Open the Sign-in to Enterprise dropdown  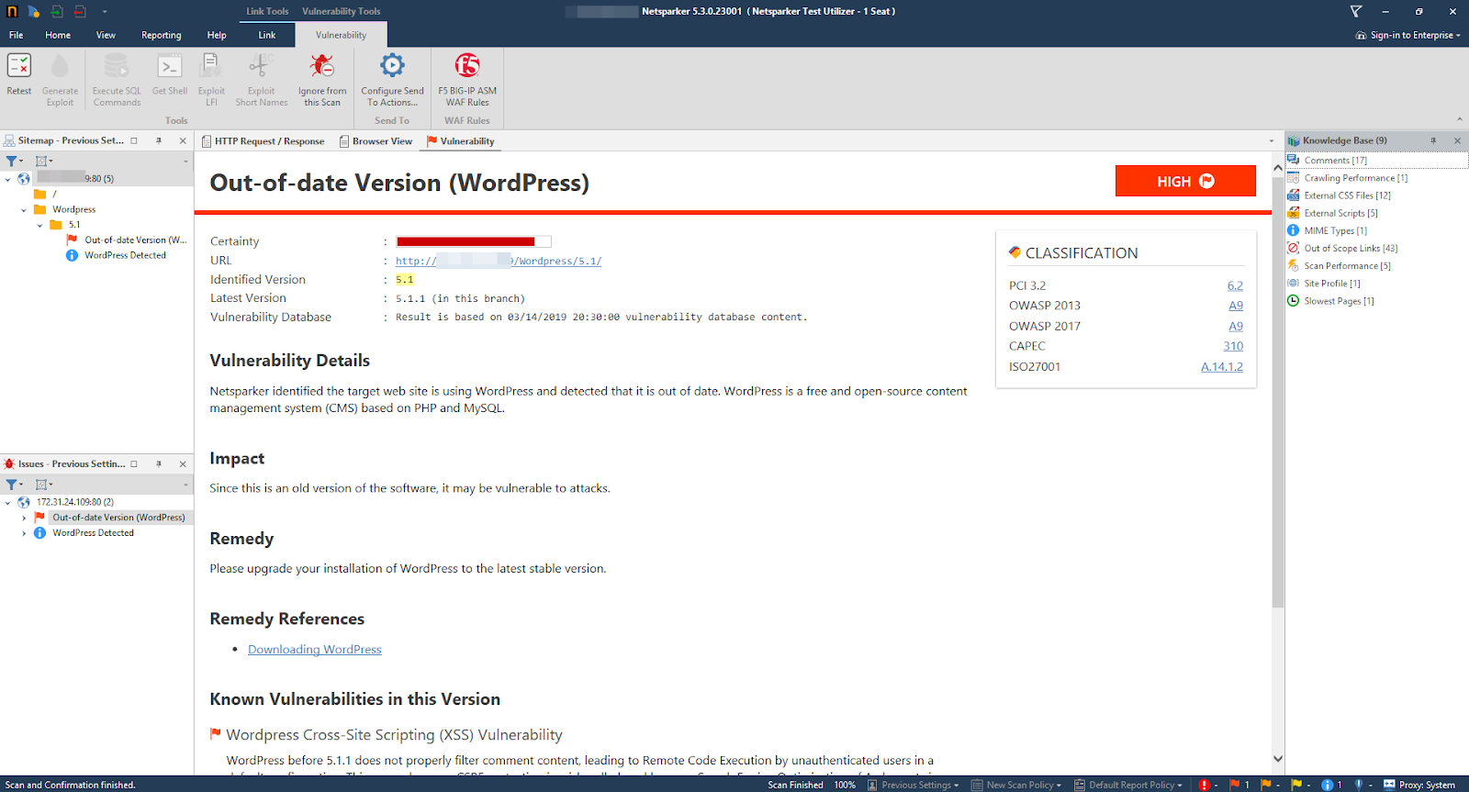tap(1408, 35)
